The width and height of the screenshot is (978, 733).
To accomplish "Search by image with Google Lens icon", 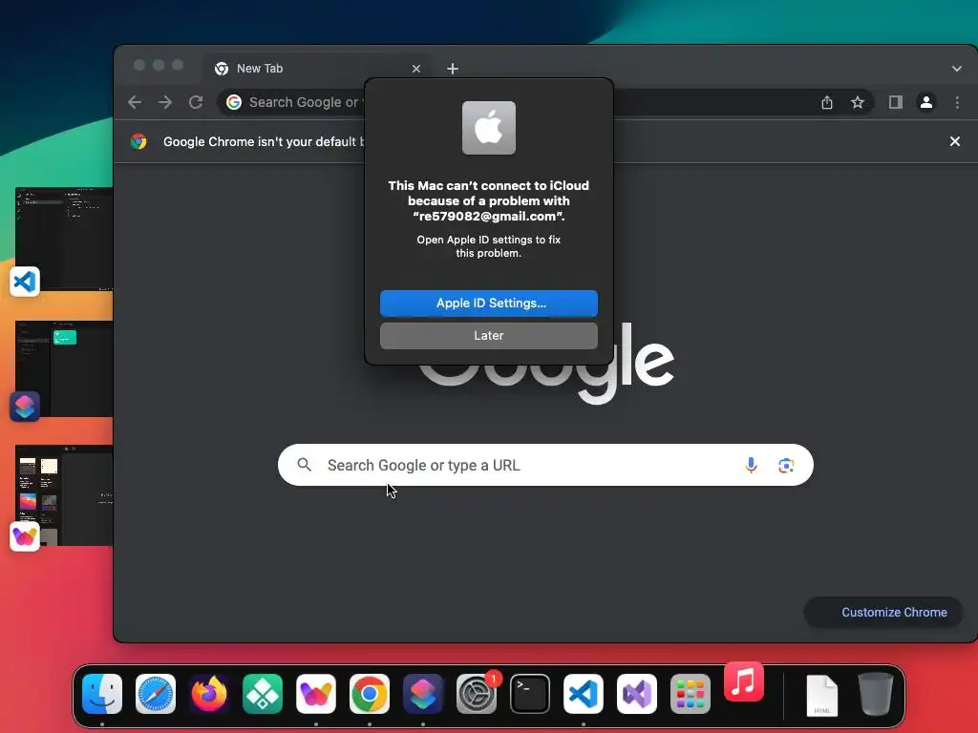I will click(x=786, y=465).
